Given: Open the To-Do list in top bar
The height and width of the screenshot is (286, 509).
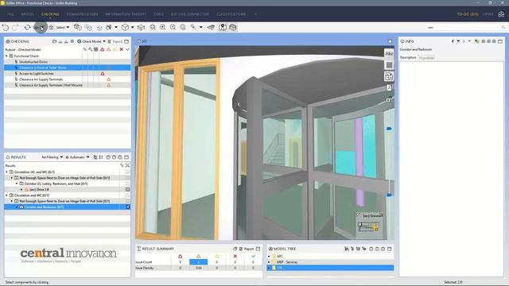Looking at the screenshot, I should 468,14.
